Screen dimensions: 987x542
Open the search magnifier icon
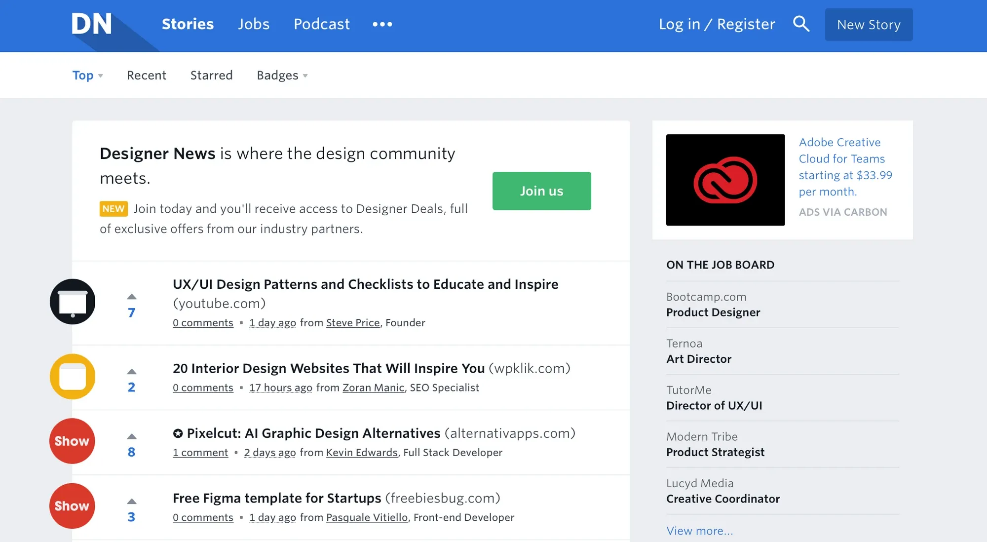(801, 24)
